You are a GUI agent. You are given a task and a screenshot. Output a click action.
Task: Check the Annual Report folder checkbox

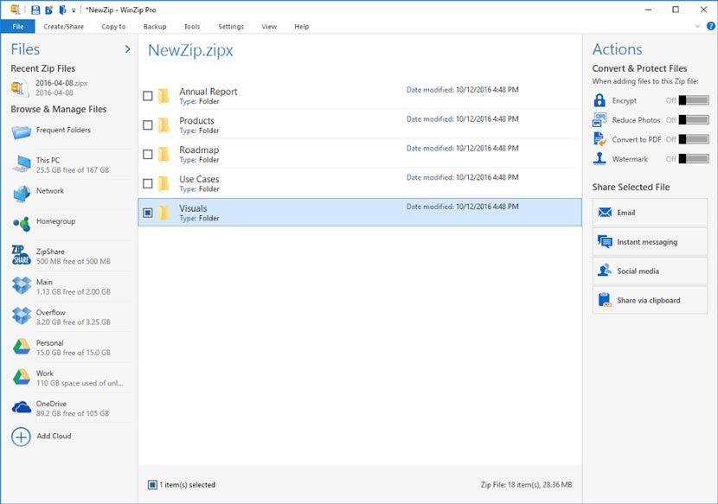(x=148, y=96)
